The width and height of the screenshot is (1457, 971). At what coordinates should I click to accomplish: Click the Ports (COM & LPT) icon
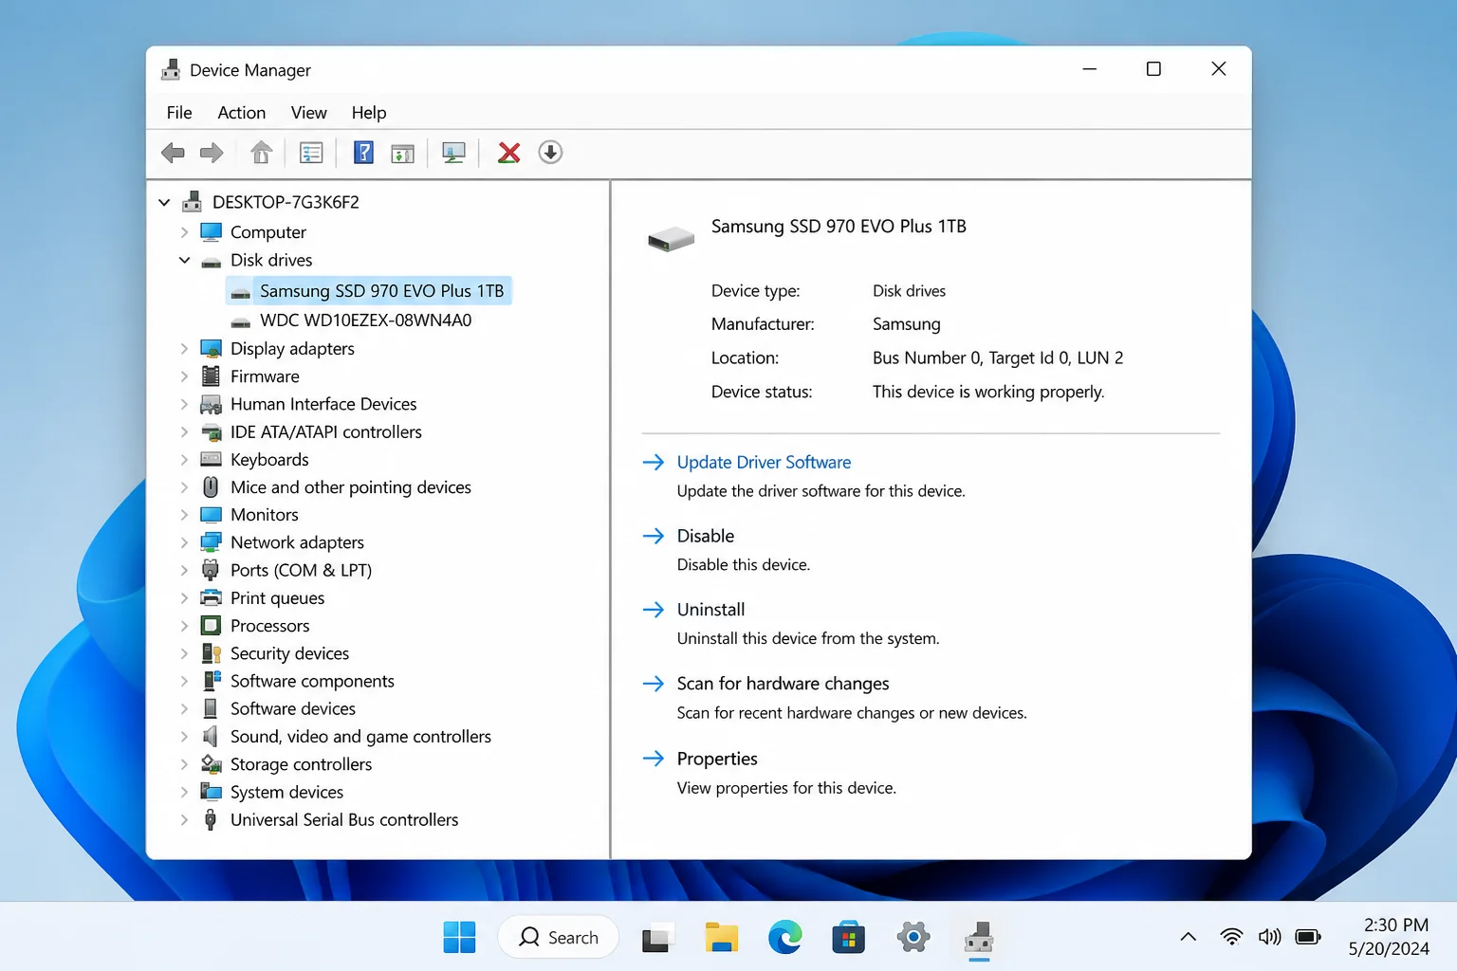tap(211, 570)
